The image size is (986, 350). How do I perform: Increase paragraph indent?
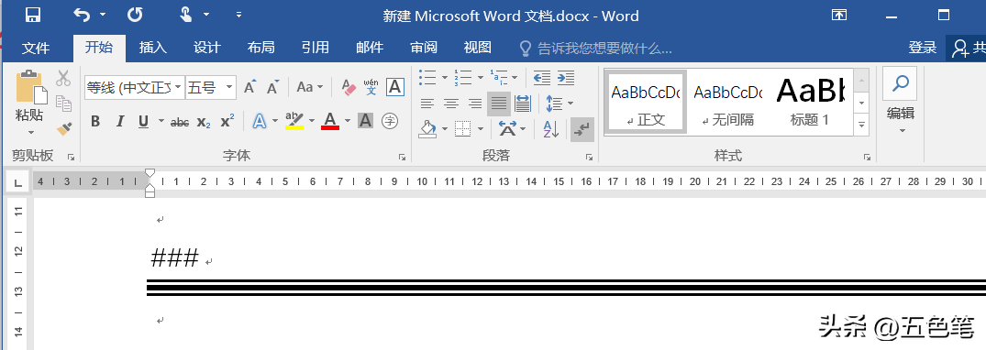(x=565, y=77)
